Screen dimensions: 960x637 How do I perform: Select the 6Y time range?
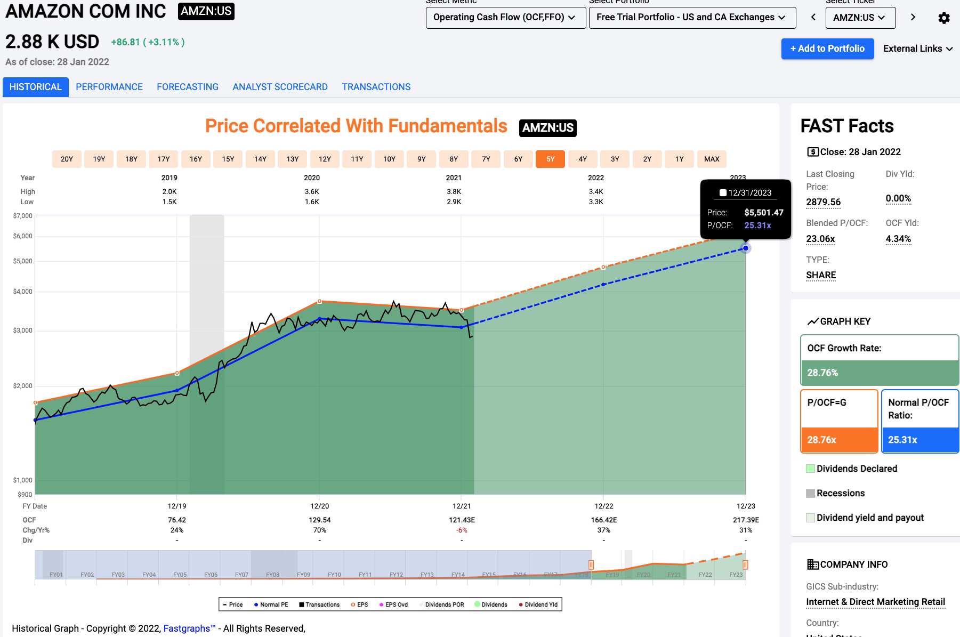[518, 159]
